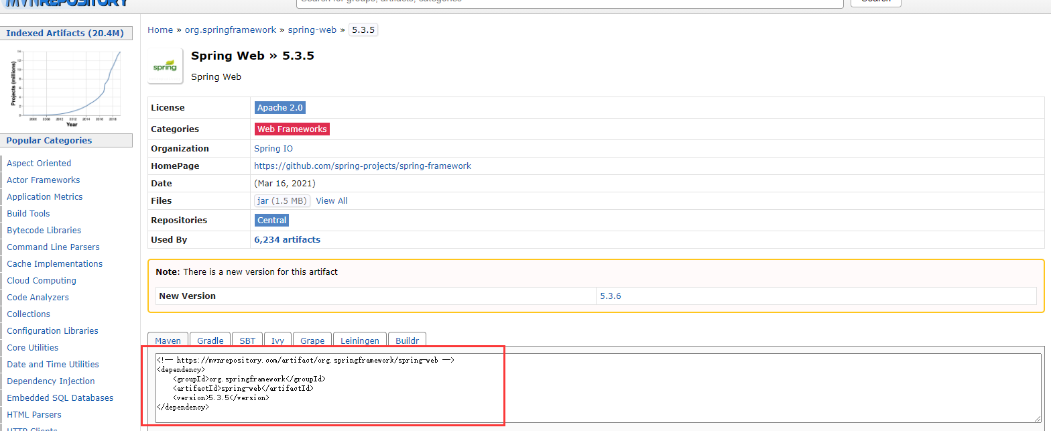Open the 6,234 artifacts link
Viewport: 1051px width, 431px height.
pyautogui.click(x=287, y=239)
